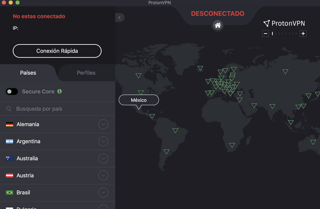Screen dimensions: 320x209
Task: Zoom in the map with plus button
Action: (303, 34)
